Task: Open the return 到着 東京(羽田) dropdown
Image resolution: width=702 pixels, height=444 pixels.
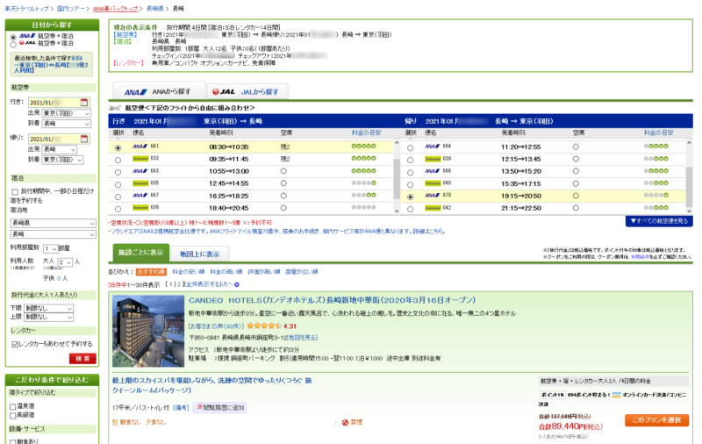Action: pos(62,160)
